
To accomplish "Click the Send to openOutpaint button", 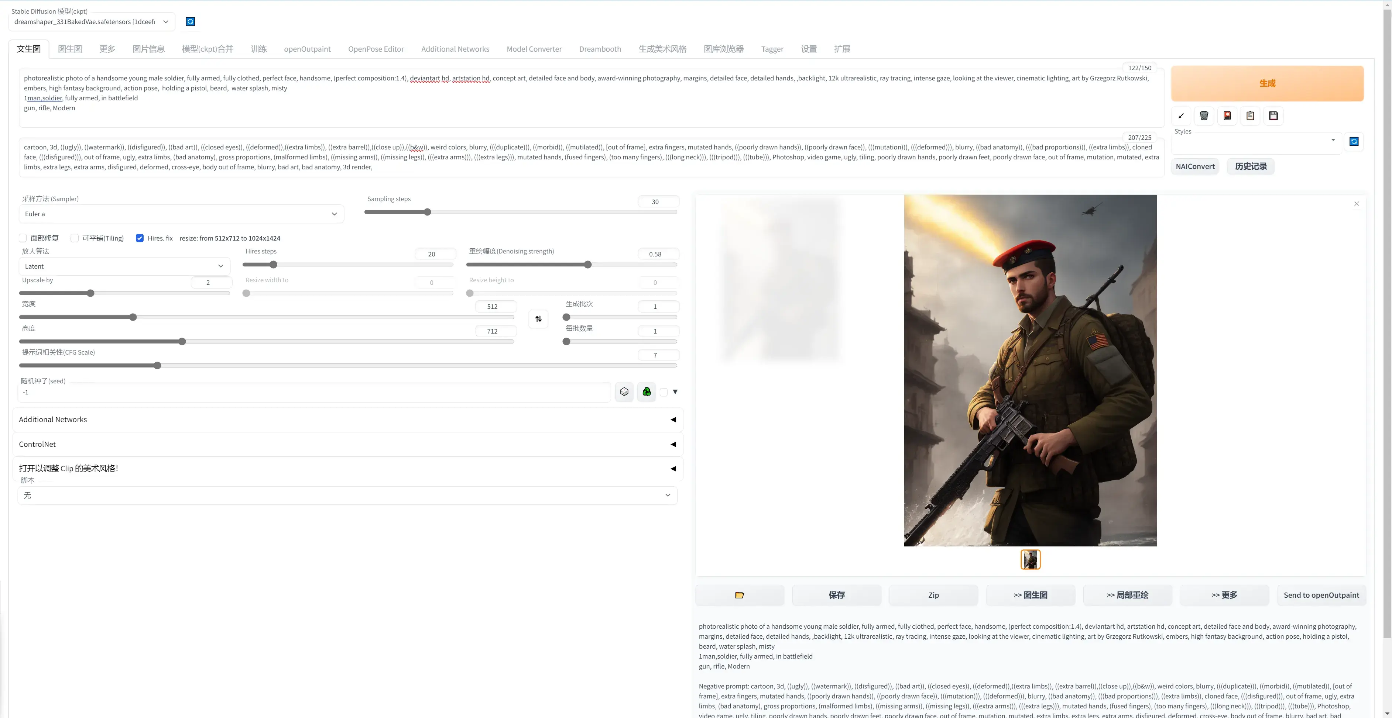I will pyautogui.click(x=1321, y=595).
